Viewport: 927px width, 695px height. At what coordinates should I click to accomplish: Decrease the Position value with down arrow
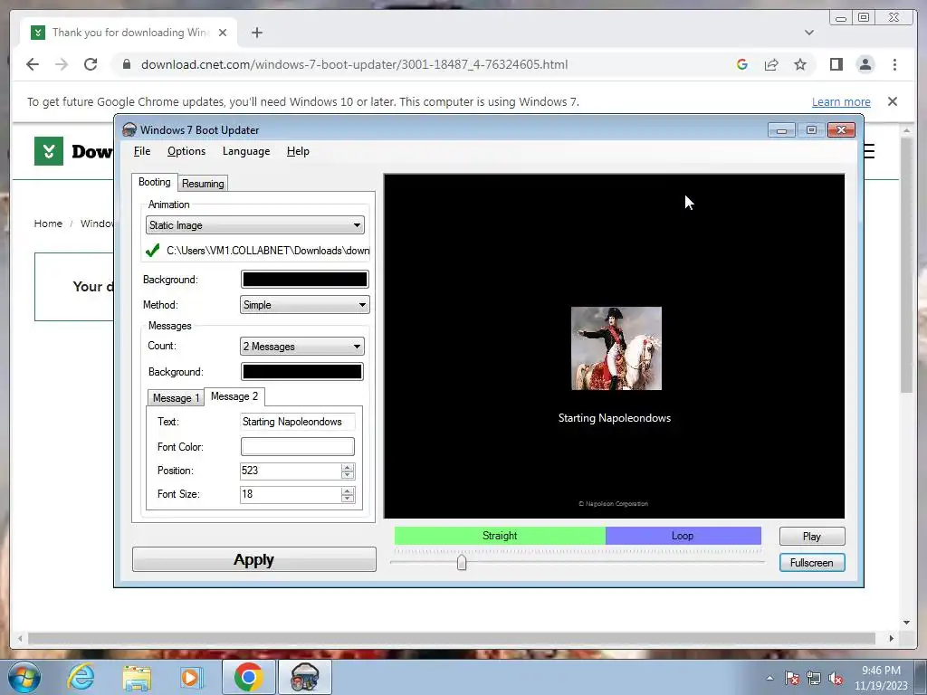point(348,475)
